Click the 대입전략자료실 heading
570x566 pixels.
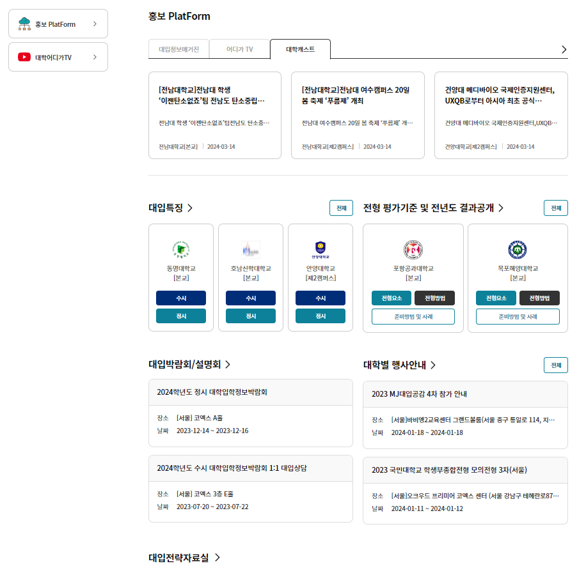(178, 557)
